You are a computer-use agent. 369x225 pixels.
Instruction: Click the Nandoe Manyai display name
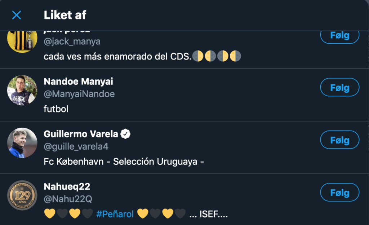[x=78, y=82]
